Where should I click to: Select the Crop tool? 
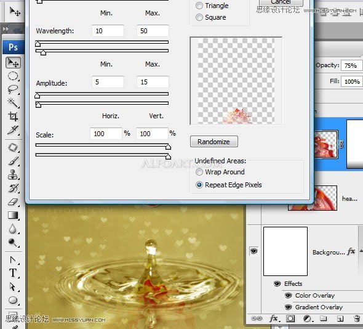click(13, 116)
